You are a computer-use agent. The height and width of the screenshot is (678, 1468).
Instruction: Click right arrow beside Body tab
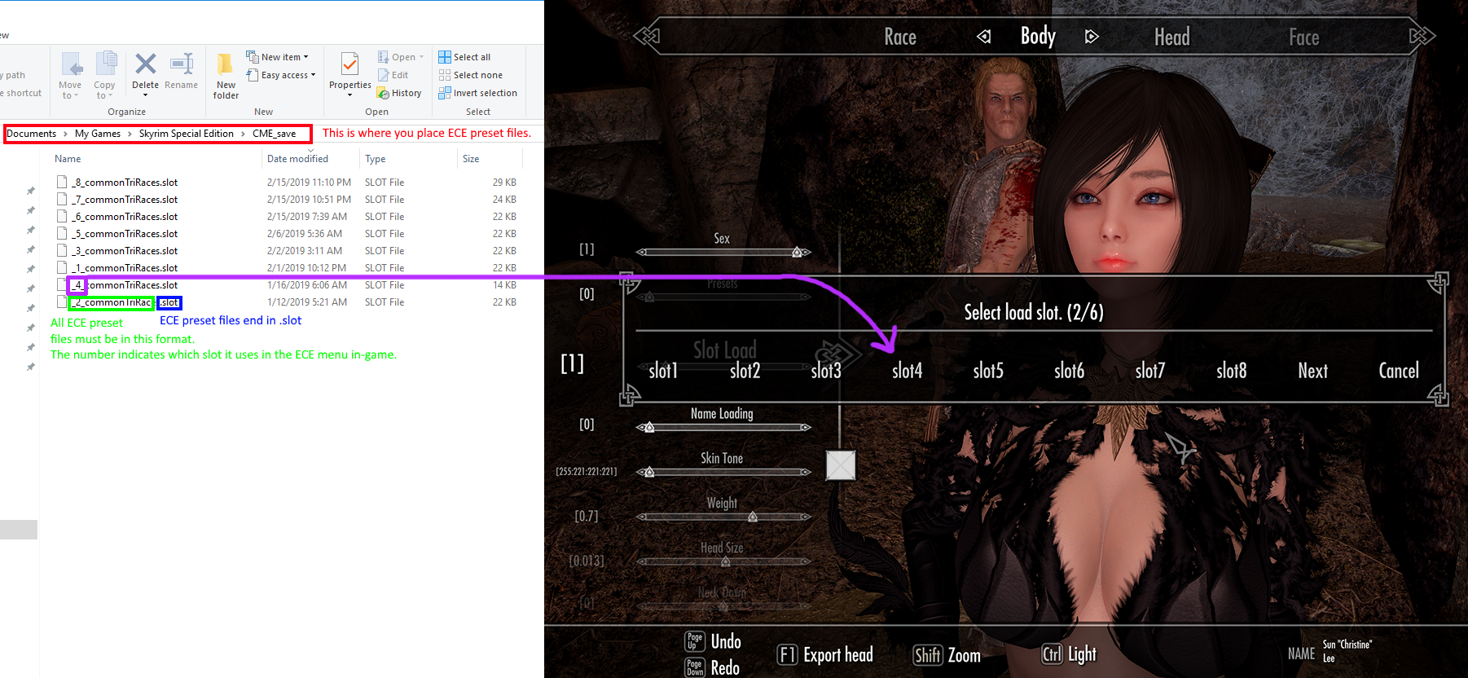click(1092, 37)
